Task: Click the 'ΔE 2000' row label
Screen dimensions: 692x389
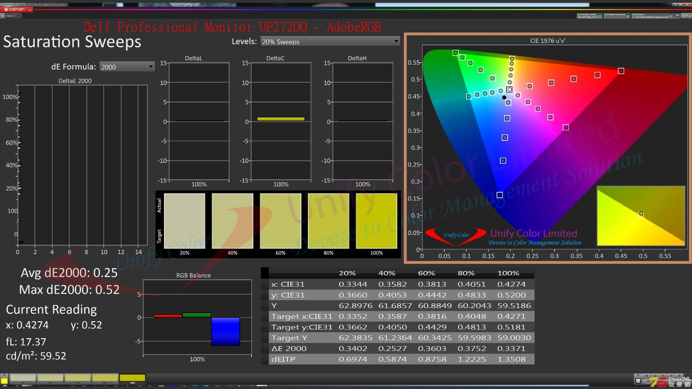Action: 289,349
